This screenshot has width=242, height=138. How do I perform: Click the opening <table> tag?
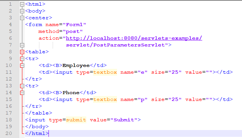tap(37, 52)
